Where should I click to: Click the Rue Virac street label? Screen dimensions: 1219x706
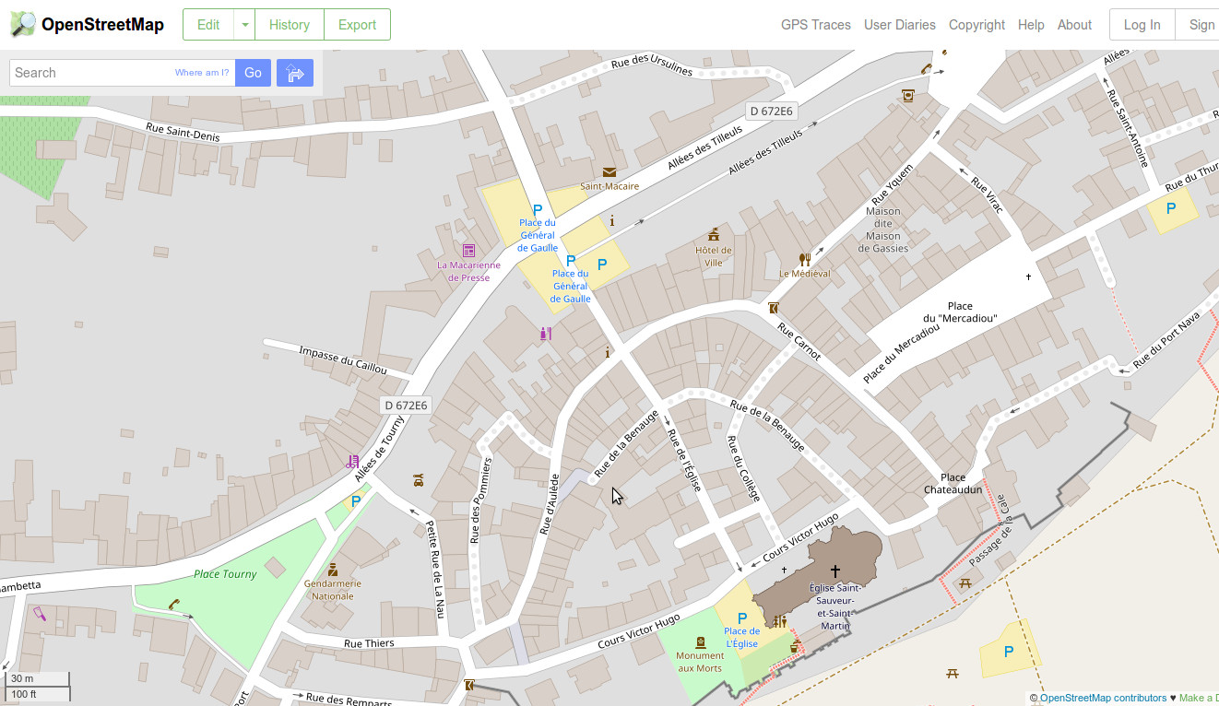988,194
